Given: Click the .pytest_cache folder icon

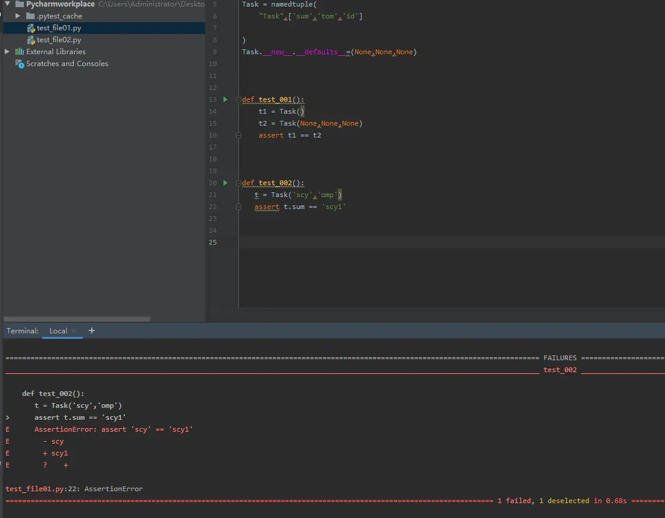Looking at the screenshot, I should point(30,16).
